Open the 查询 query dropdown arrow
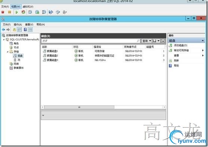This screenshot has height=147, width=208. (150, 41)
